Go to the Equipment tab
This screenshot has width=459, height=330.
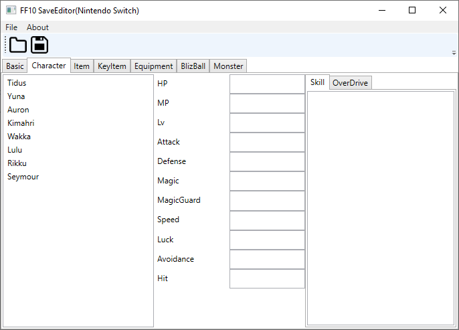click(153, 66)
